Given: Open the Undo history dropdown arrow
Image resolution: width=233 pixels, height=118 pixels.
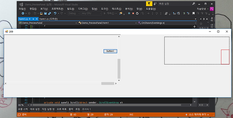Looking at the screenshot, I should pos(58,13).
